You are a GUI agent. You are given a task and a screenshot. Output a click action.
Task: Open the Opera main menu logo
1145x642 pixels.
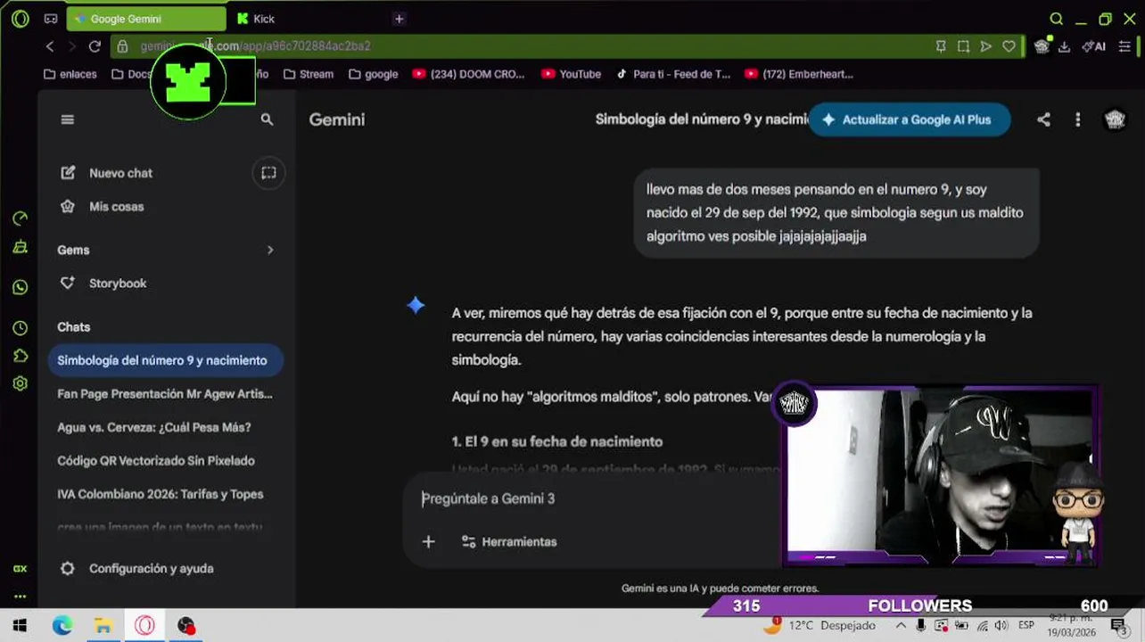[x=20, y=19]
